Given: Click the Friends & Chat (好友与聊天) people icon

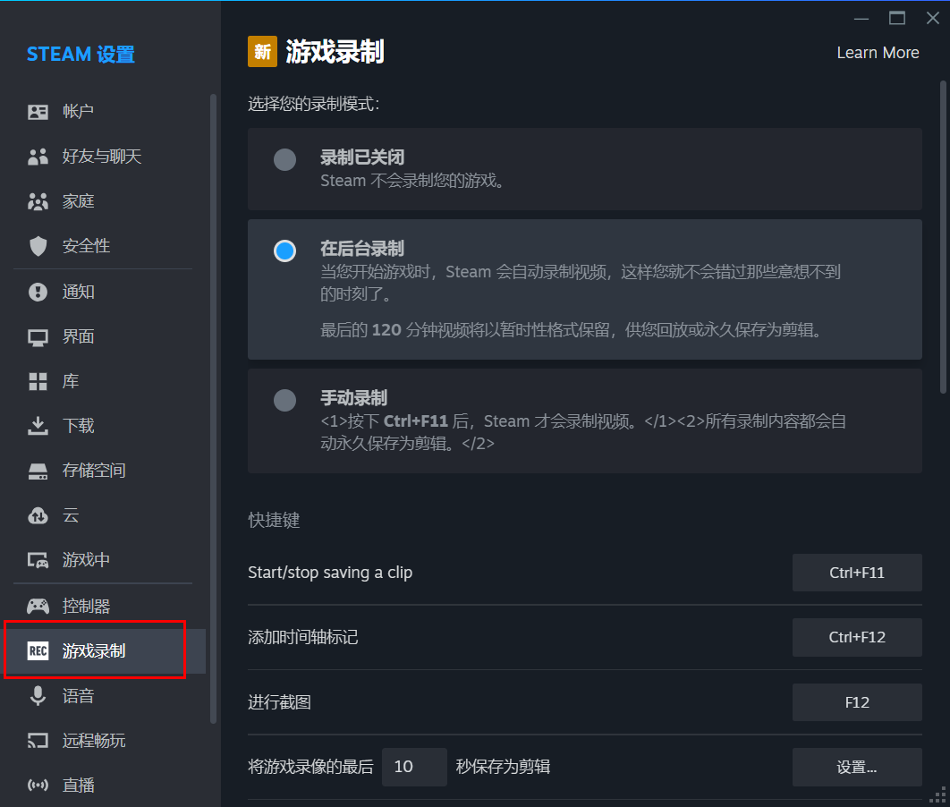Looking at the screenshot, I should click(x=38, y=157).
